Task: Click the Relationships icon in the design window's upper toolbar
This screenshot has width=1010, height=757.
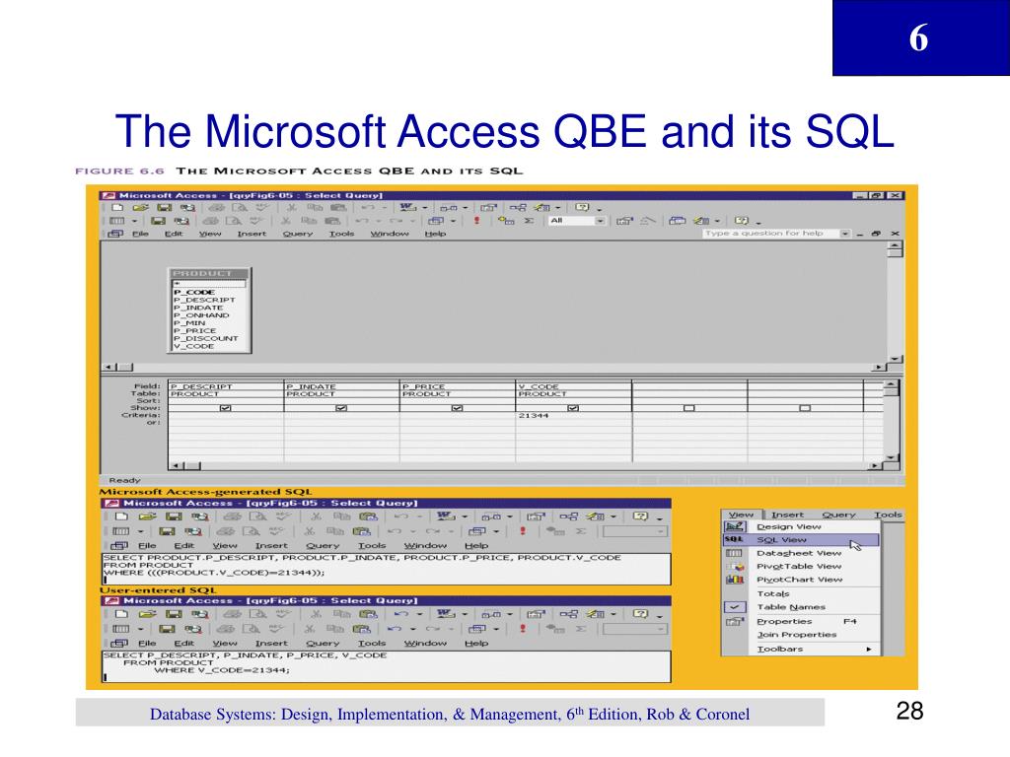Action: click(518, 208)
